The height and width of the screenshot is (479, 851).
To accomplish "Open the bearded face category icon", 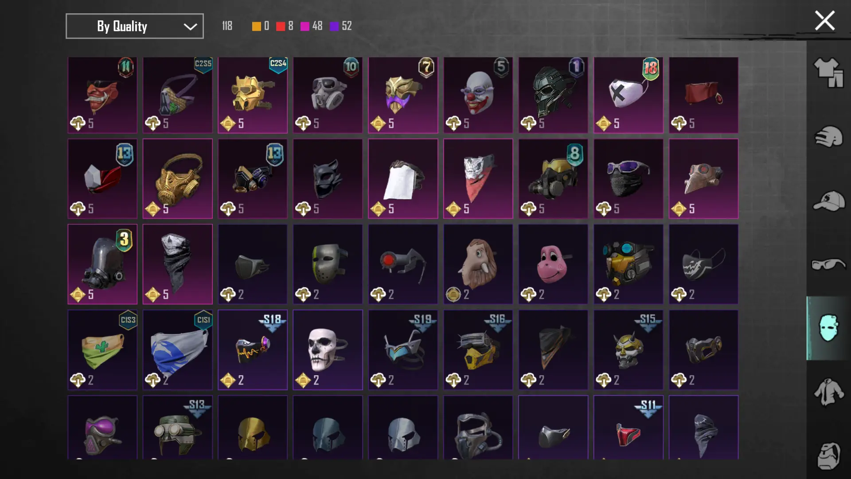I will 828,456.
